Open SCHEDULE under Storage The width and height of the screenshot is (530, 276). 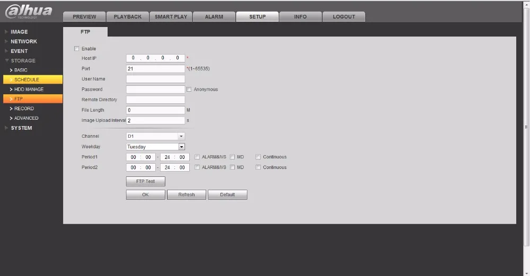click(x=33, y=79)
